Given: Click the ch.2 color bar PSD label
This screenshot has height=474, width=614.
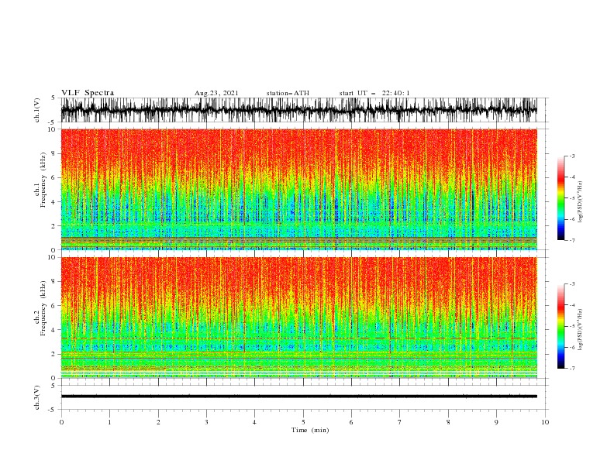Looking at the screenshot, I should click(581, 330).
